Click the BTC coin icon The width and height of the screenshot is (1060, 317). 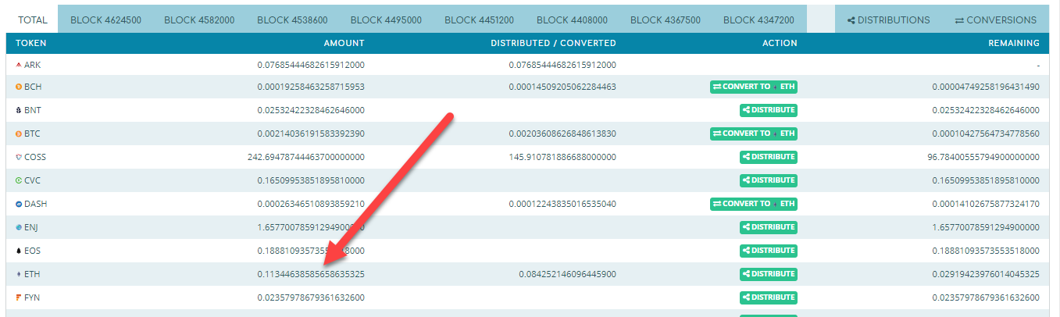click(19, 134)
